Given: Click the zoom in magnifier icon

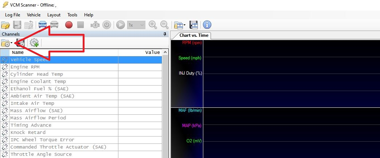Looking at the screenshot, I should [x=153, y=25].
